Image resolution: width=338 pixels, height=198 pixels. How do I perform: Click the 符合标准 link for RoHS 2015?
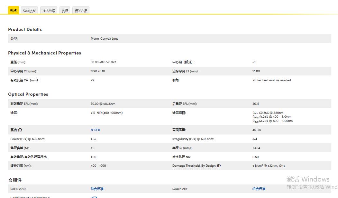pos(97,189)
